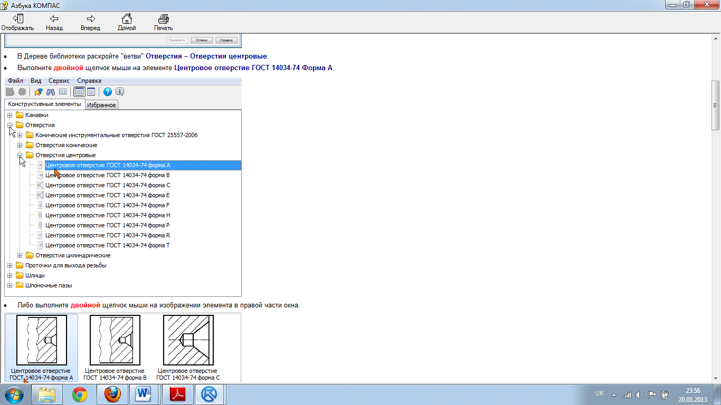The width and height of the screenshot is (721, 405).
Task: Open the Файл menu
Action: tap(15, 81)
